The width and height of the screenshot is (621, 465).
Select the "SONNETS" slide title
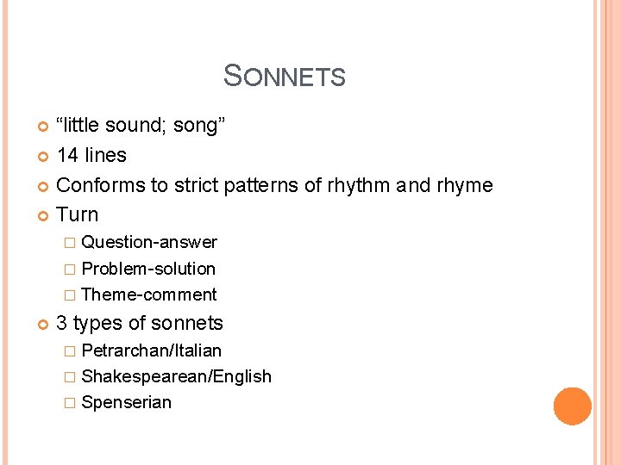click(284, 76)
